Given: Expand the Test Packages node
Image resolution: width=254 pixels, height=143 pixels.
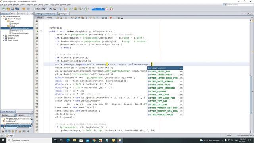Looking at the screenshot, I should [4, 35].
